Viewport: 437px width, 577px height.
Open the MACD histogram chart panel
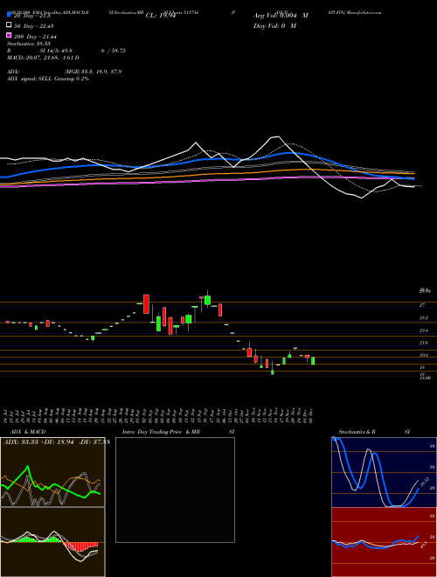(x=52, y=542)
